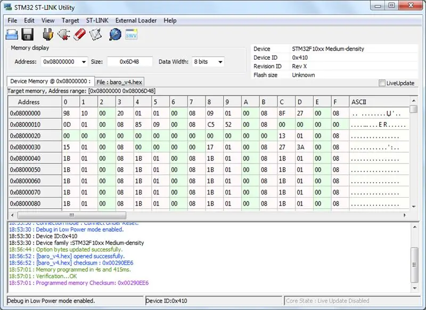Click the Disconnect from target icon
The height and width of the screenshot is (310, 426).
click(63, 35)
